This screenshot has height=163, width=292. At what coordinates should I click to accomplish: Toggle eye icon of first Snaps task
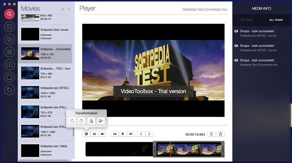point(236,31)
